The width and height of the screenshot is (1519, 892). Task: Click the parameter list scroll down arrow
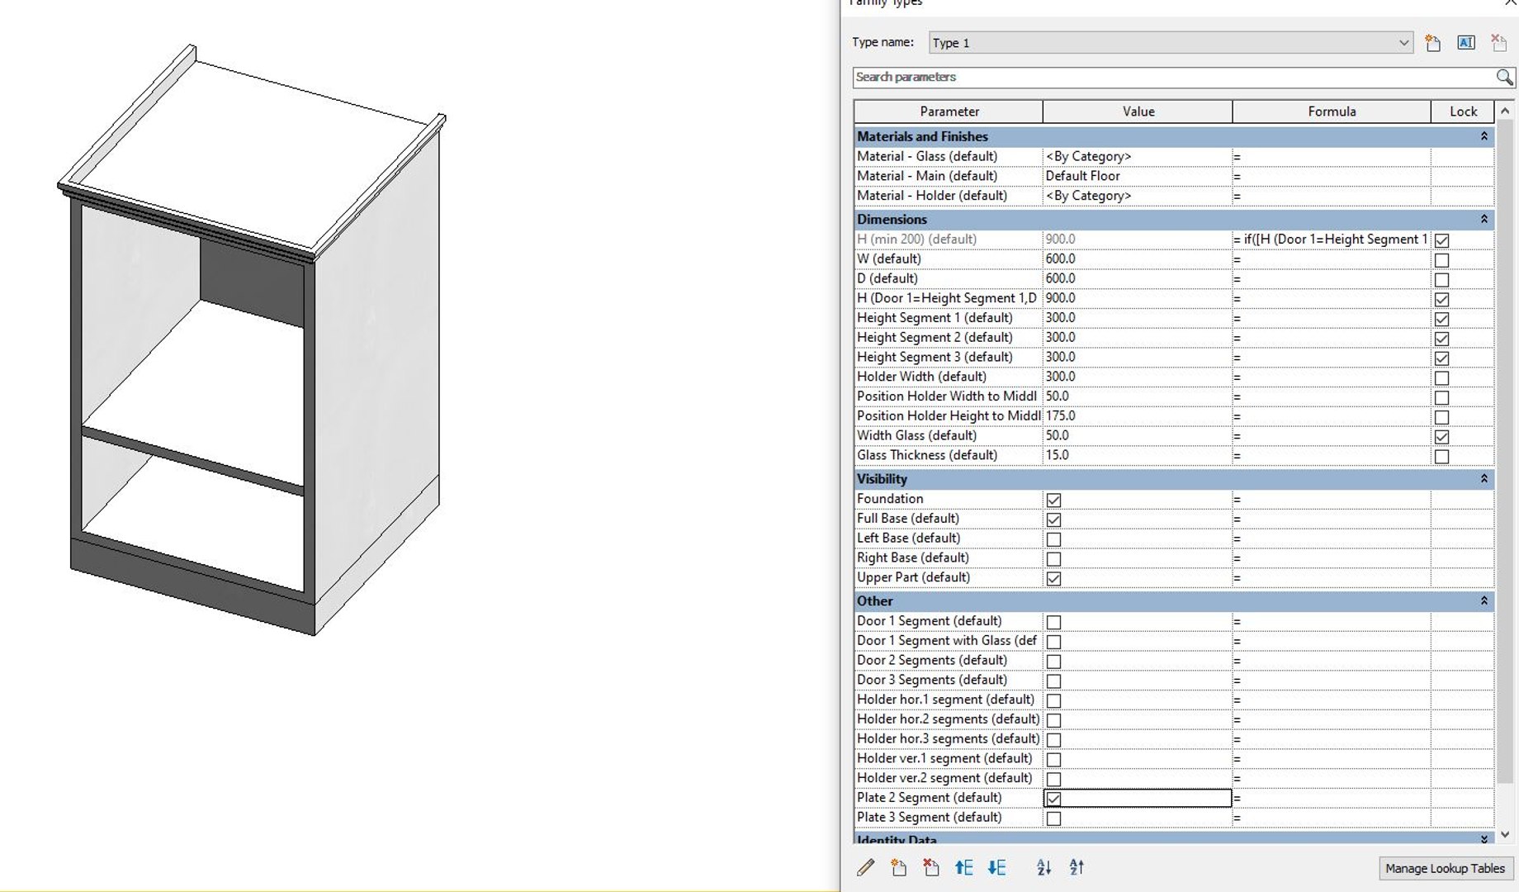1505,834
